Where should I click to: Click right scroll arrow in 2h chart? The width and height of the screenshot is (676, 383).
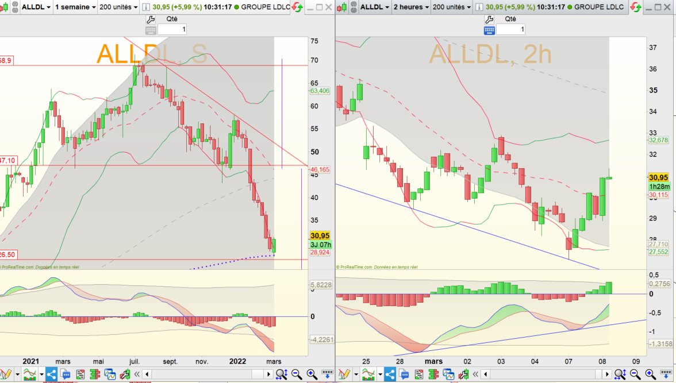pos(607,374)
